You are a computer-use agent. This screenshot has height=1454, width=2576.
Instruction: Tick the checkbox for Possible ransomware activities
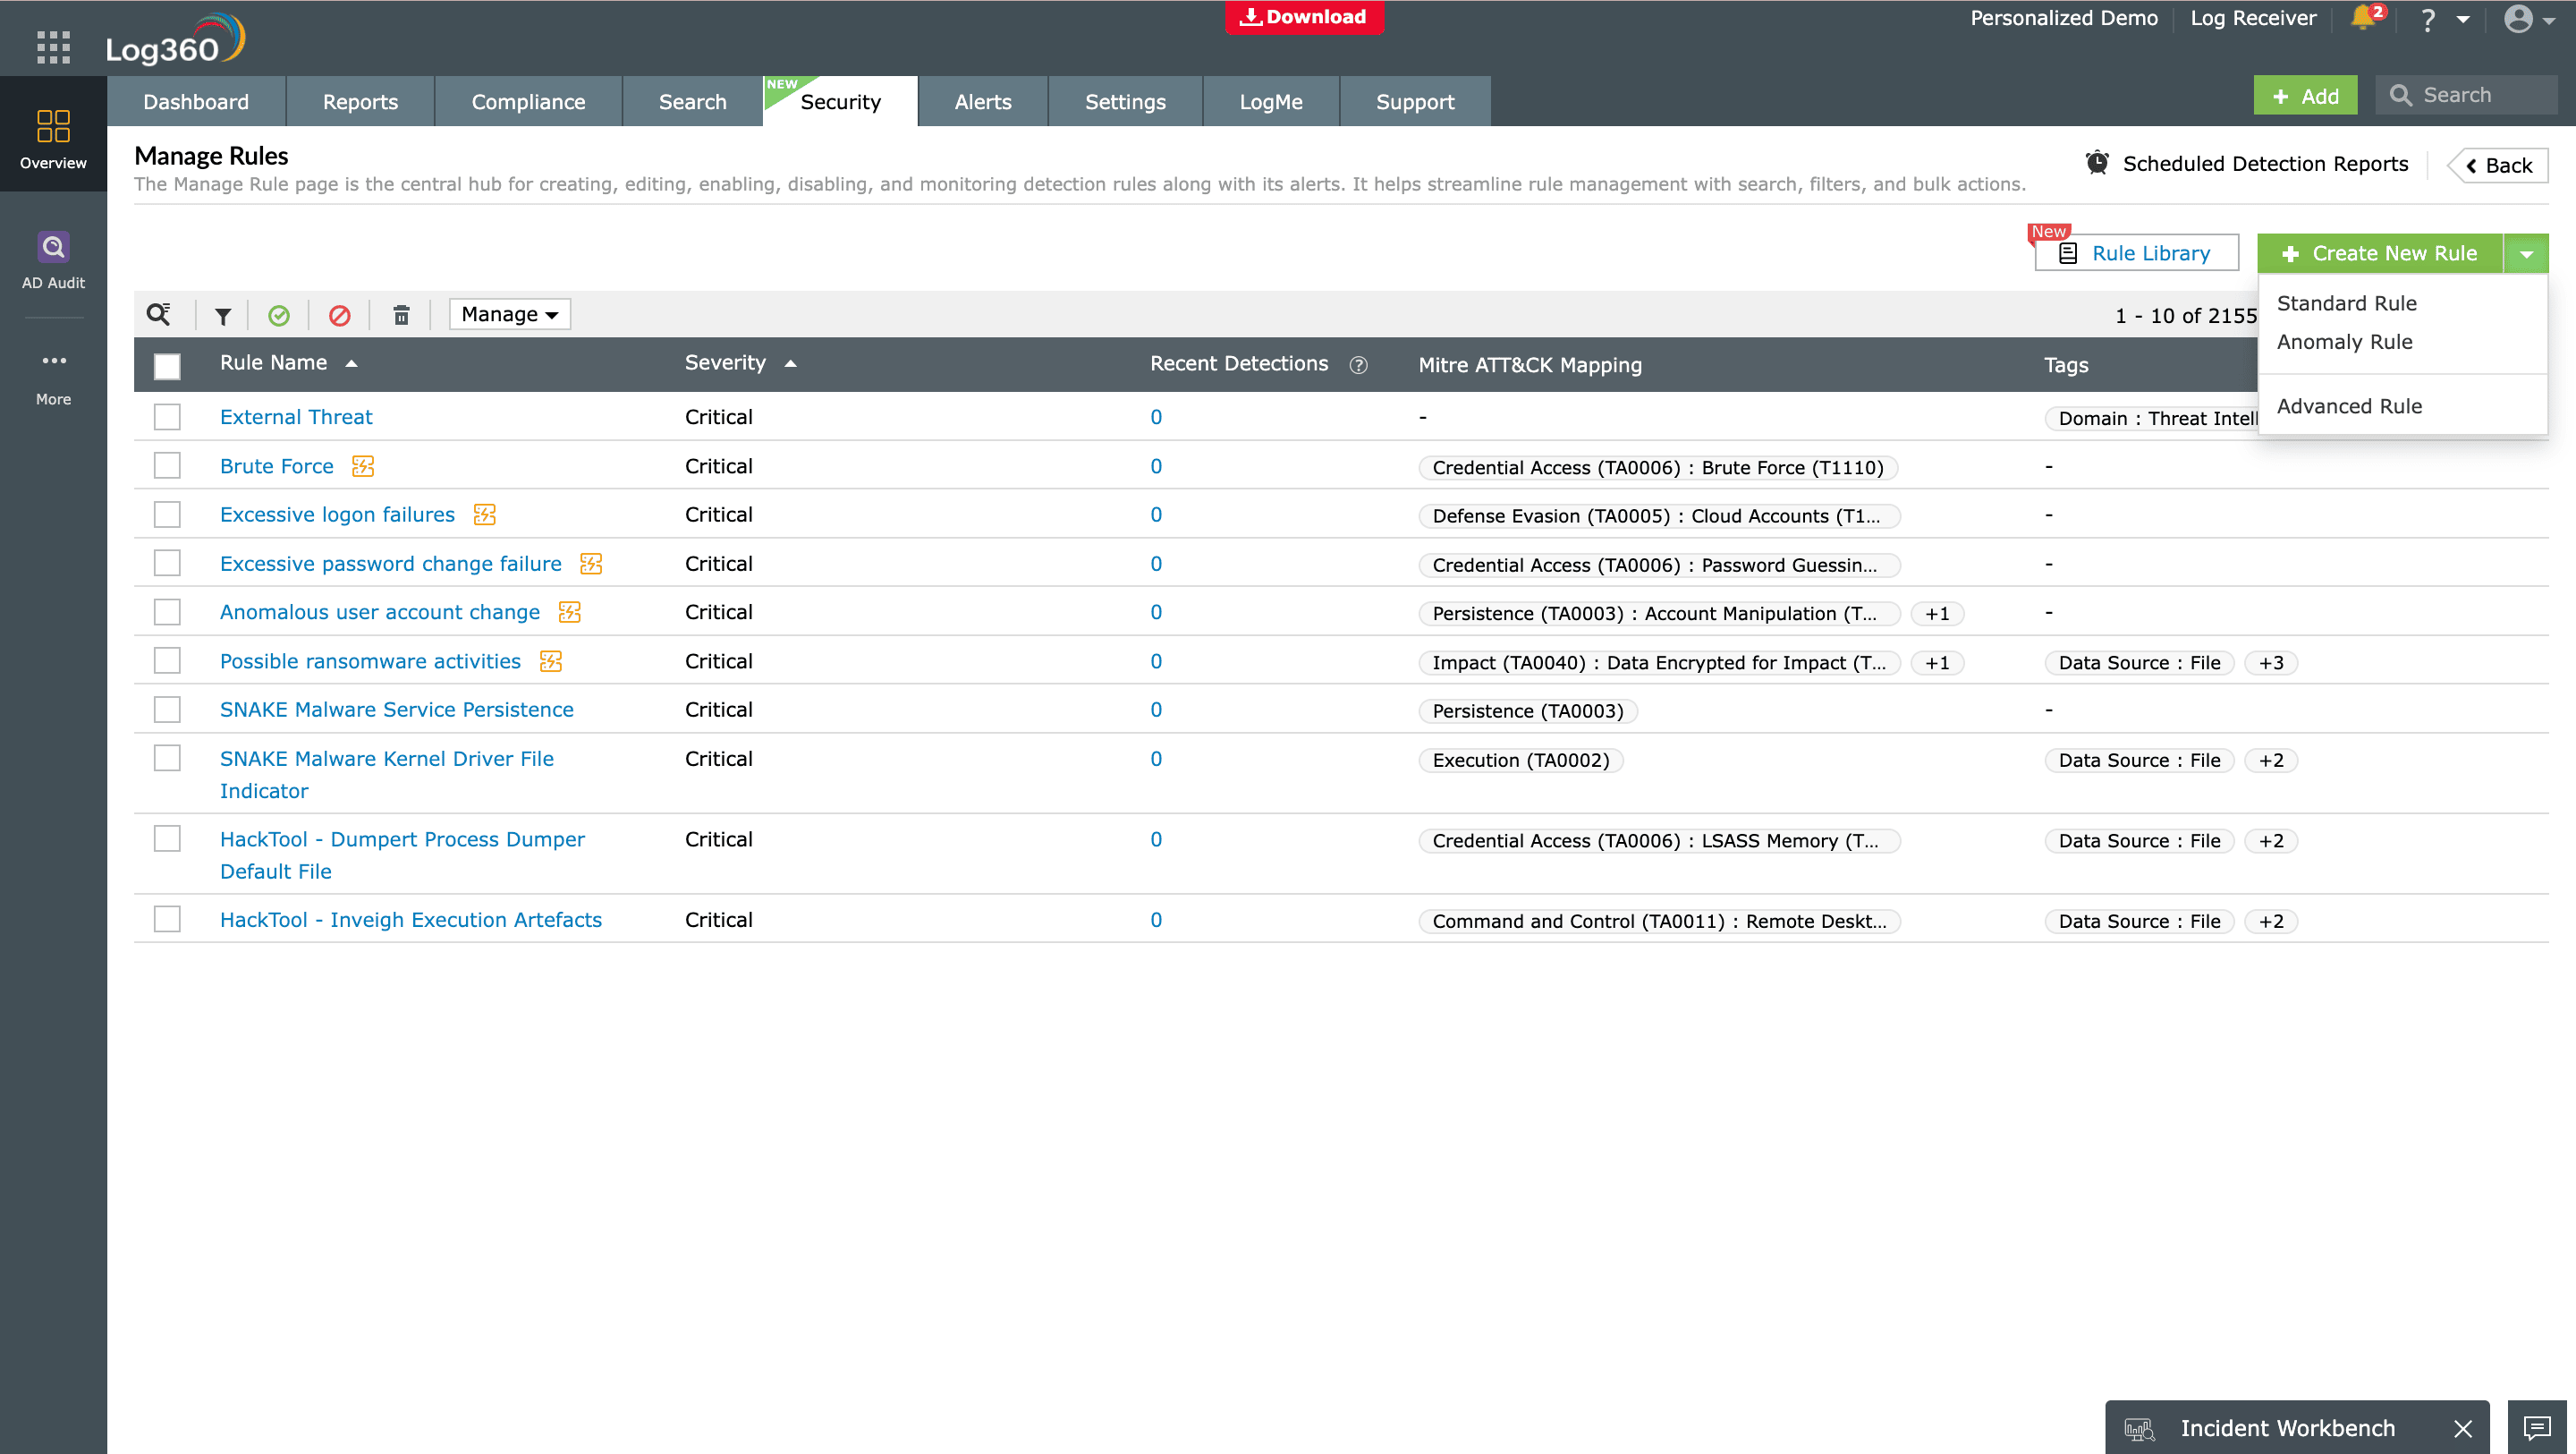click(x=167, y=660)
